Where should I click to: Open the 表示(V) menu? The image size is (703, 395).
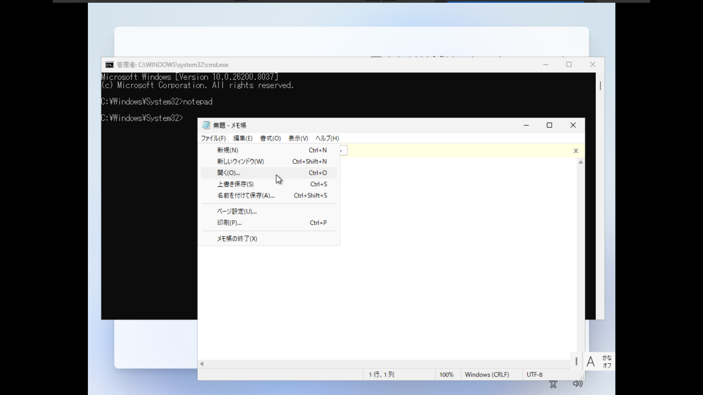pos(298,138)
